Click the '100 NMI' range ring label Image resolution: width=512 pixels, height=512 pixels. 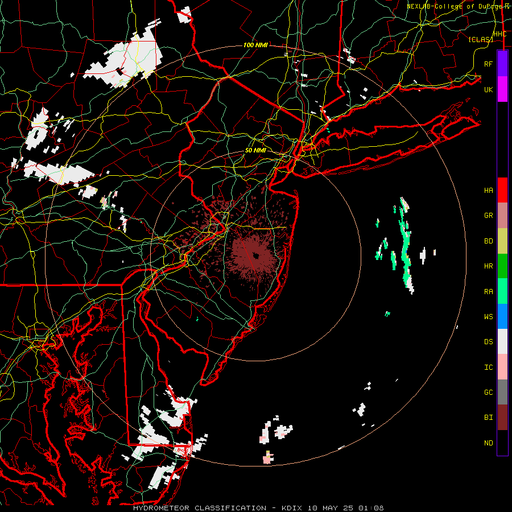point(255,45)
